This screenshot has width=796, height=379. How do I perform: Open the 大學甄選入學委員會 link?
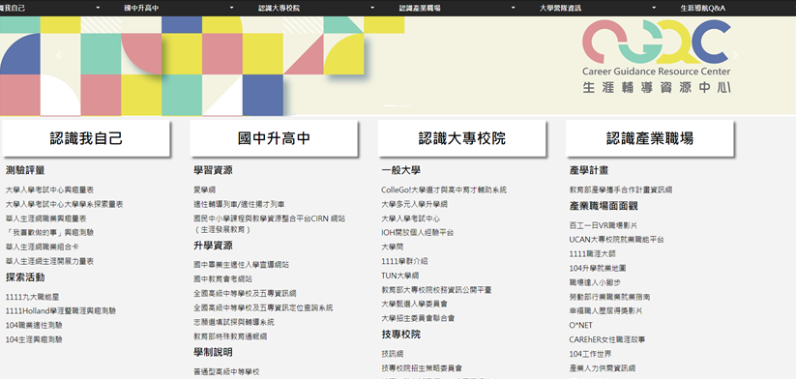pyautogui.click(x=414, y=304)
